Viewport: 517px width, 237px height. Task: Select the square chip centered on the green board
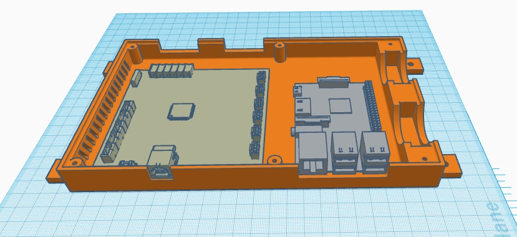tap(181, 112)
